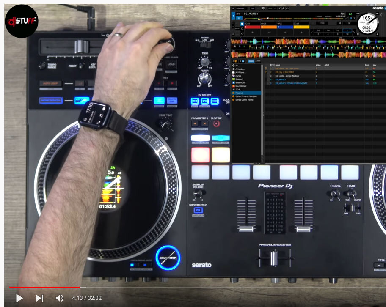Set auto loop size to 16

click(347, 34)
